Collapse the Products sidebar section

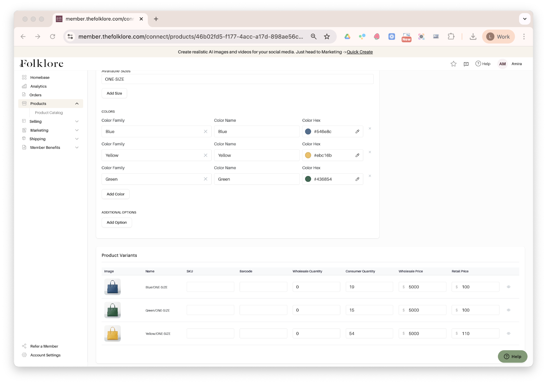[77, 104]
